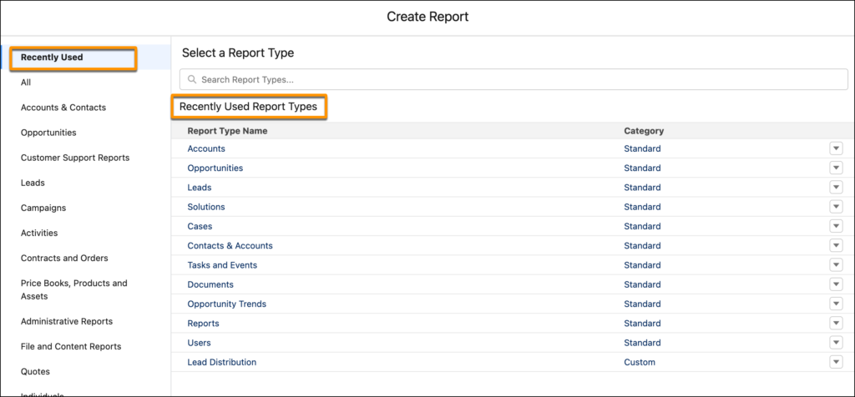The width and height of the screenshot is (855, 397).
Task: Open Accounts & Contacts category
Action: click(63, 108)
